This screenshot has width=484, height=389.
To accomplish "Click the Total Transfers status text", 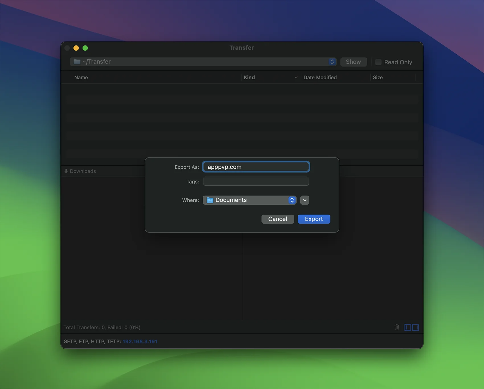I will (x=102, y=328).
